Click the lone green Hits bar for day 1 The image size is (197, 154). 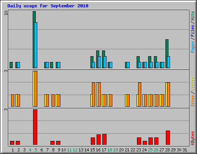click(x=11, y=65)
